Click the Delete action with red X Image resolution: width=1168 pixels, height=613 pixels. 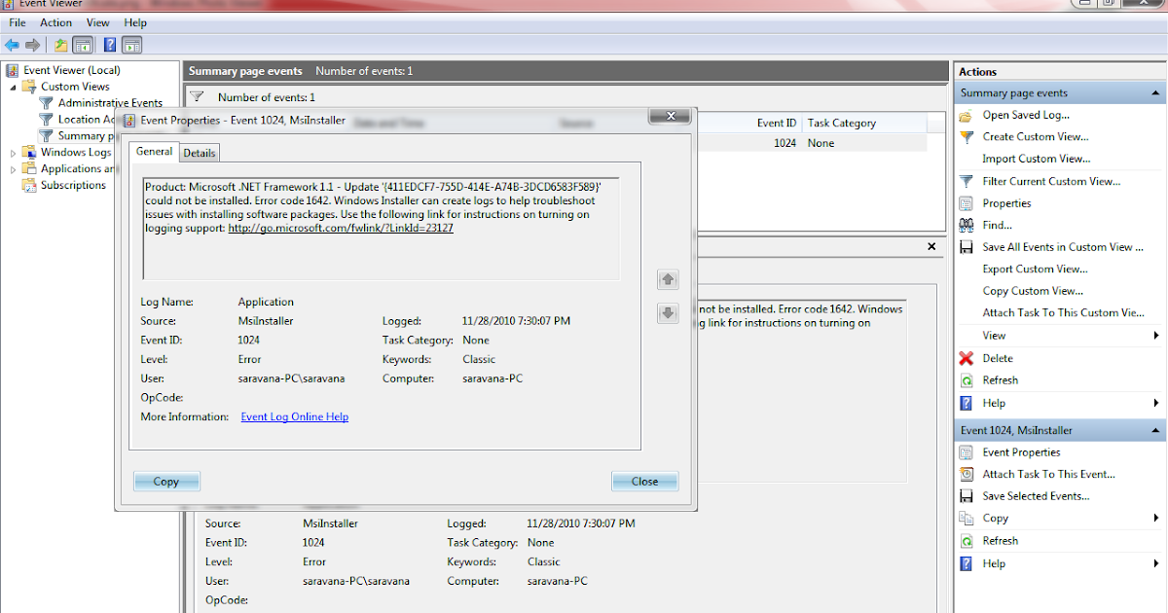(x=998, y=358)
